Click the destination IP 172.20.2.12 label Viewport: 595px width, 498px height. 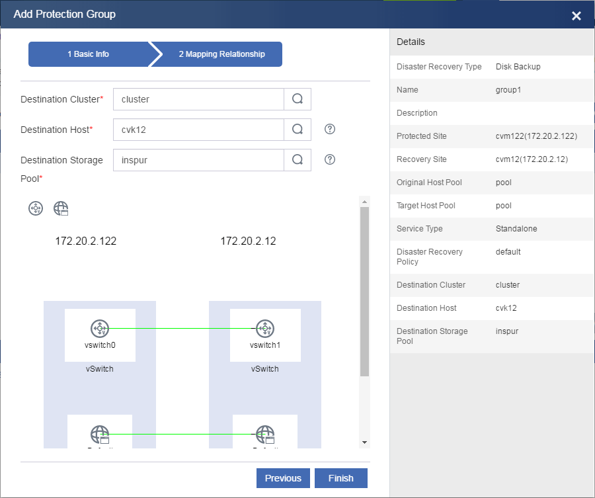pyautogui.click(x=248, y=241)
